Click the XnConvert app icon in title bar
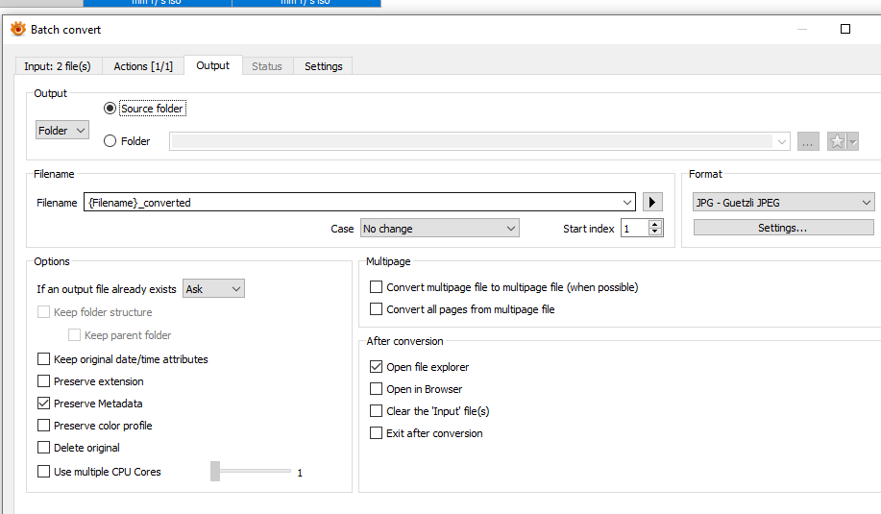 tap(17, 30)
